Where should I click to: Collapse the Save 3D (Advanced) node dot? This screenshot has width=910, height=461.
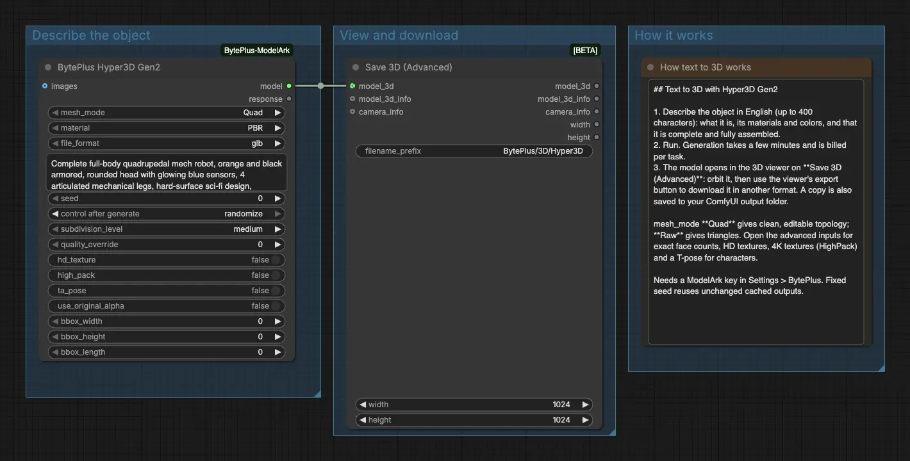(356, 67)
